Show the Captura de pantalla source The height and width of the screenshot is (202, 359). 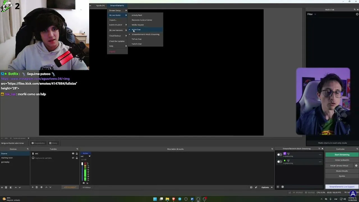[73, 158]
